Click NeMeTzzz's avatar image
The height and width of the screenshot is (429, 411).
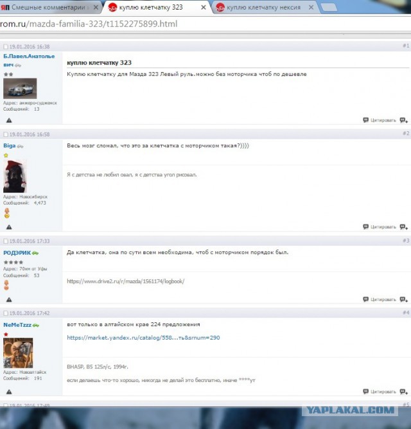(18, 353)
